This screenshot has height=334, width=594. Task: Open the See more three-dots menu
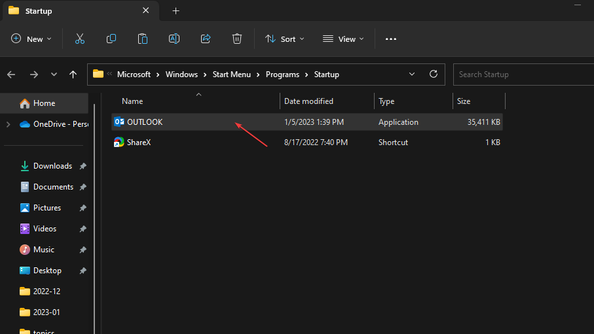point(390,39)
